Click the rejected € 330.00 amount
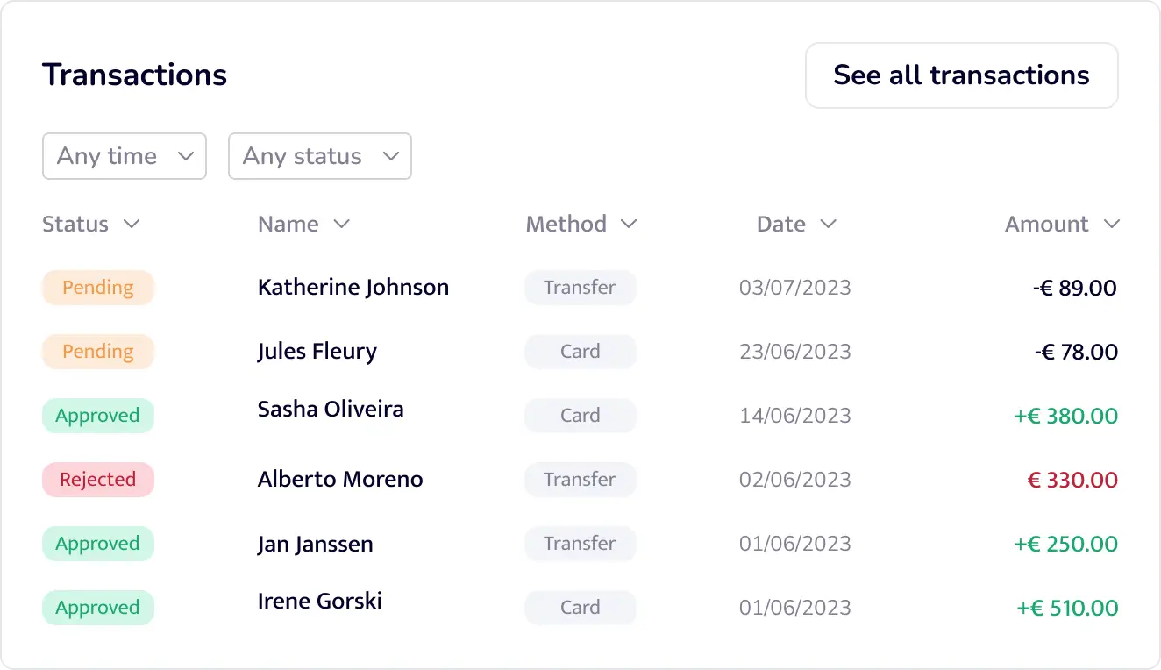1161x670 pixels. 1072,480
